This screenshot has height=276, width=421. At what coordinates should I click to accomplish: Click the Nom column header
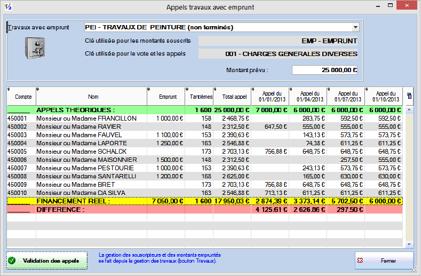click(x=91, y=97)
